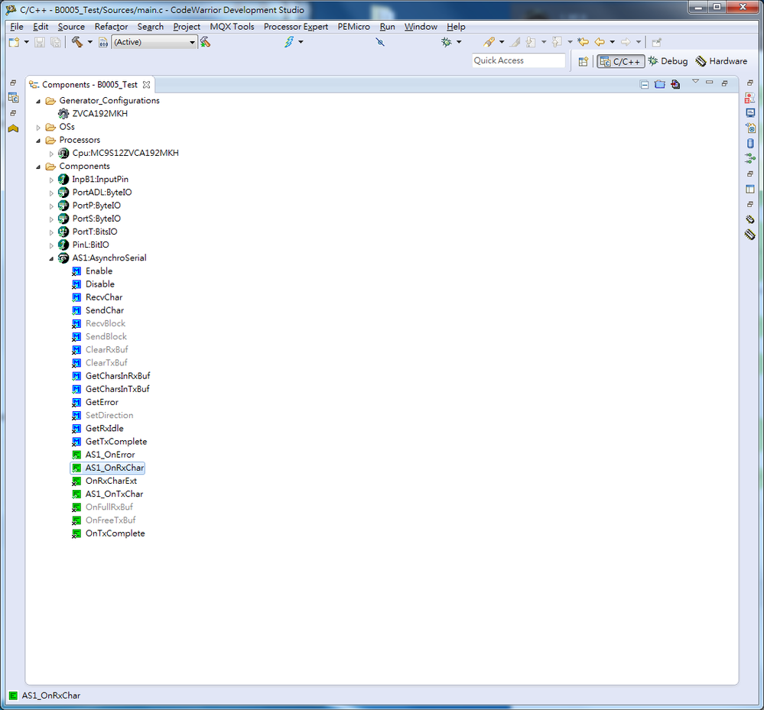The image size is (764, 710).
Task: Select the disabled SendBlock method
Action: (106, 336)
